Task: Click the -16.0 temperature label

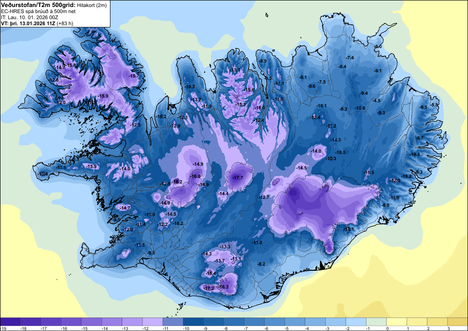Action: (x=260, y=107)
